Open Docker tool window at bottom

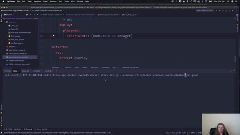tap(18, 129)
